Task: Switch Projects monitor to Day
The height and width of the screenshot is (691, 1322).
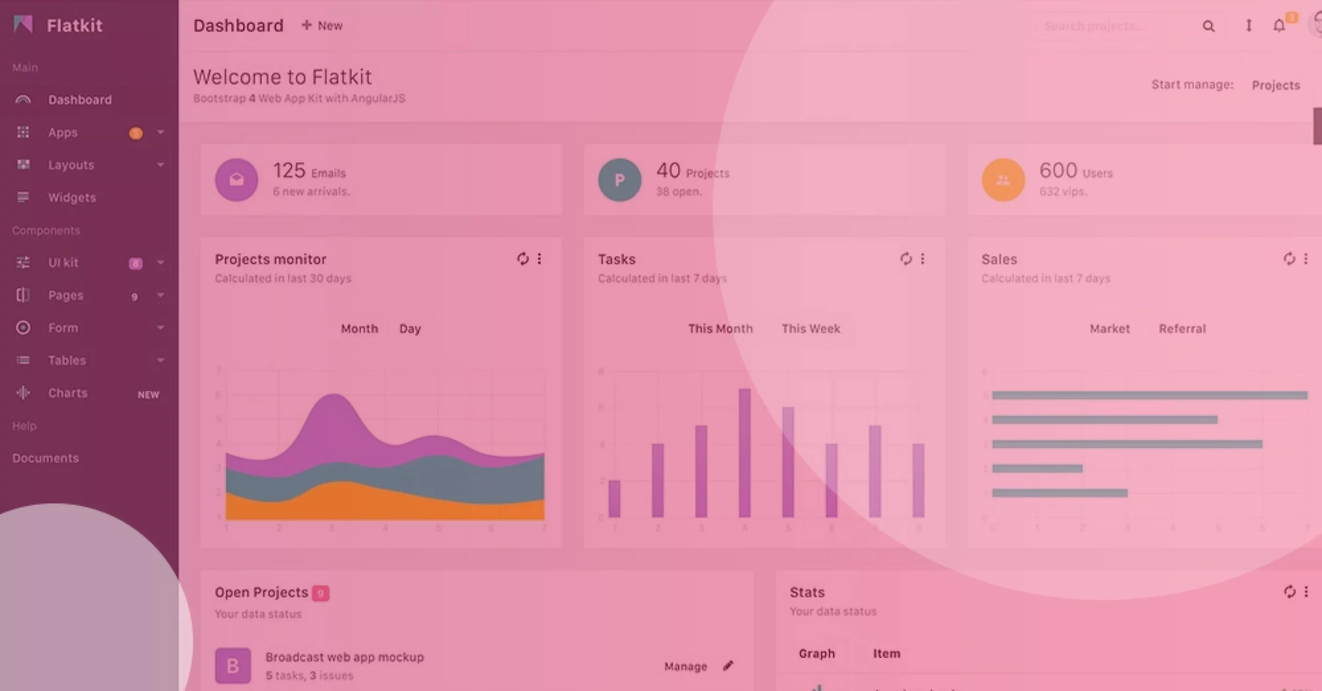Action: coord(410,328)
